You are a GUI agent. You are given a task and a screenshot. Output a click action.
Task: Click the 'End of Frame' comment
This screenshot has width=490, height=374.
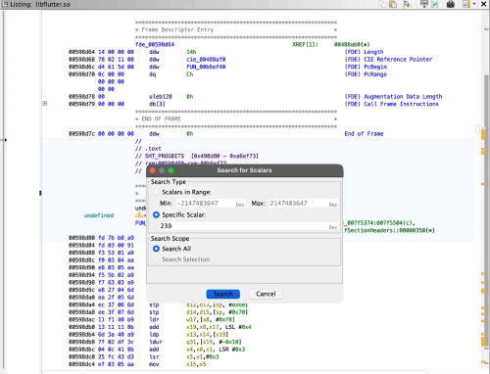pos(364,134)
